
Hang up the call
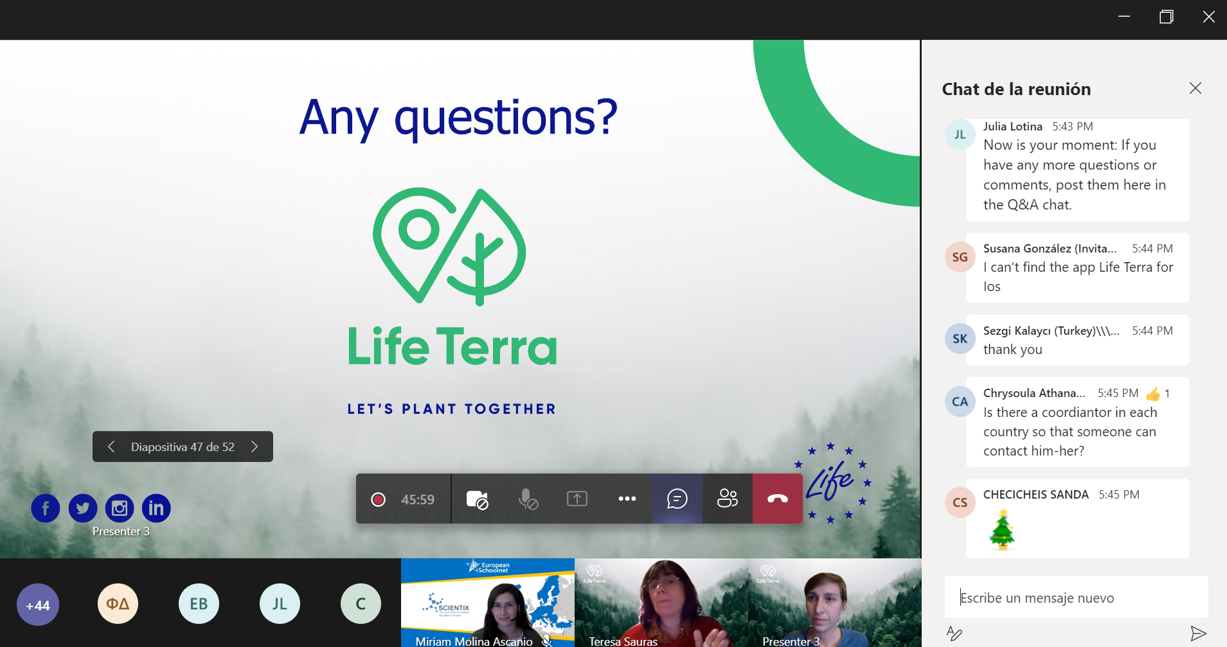[778, 499]
